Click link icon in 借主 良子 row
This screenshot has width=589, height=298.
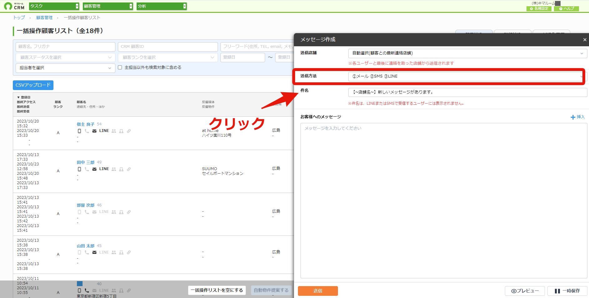click(x=129, y=131)
